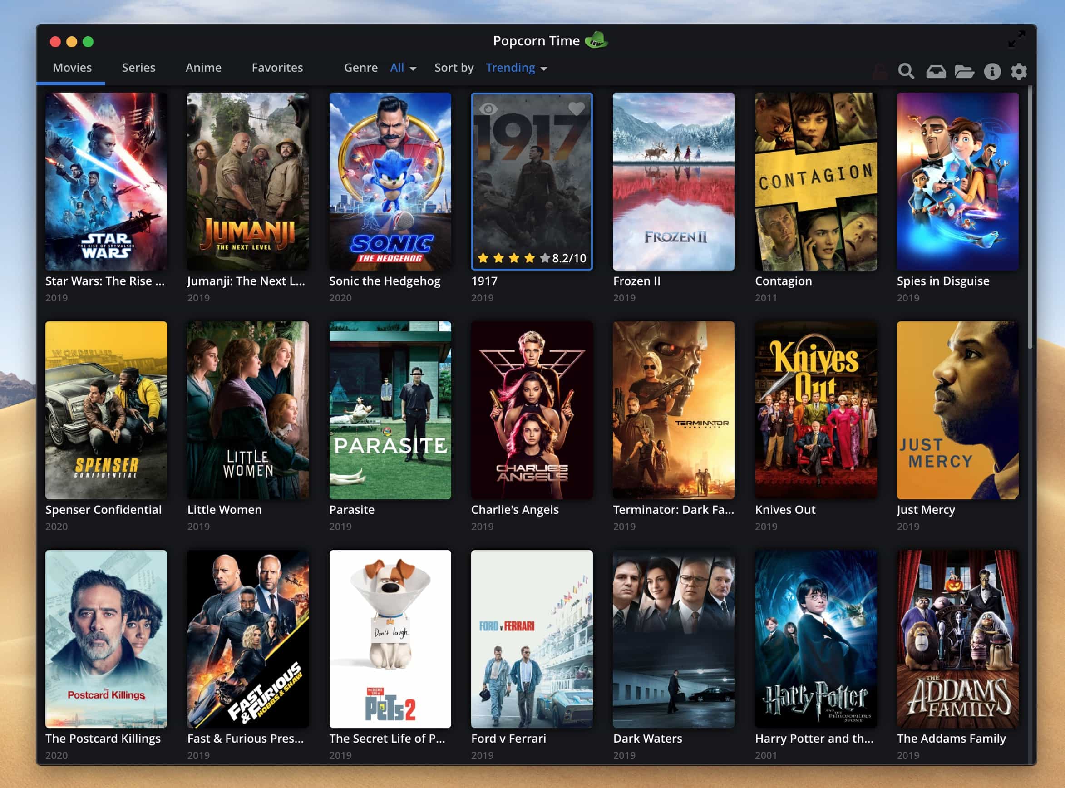Click the fullscreen arrows icon
This screenshot has height=788, width=1065.
(1016, 39)
